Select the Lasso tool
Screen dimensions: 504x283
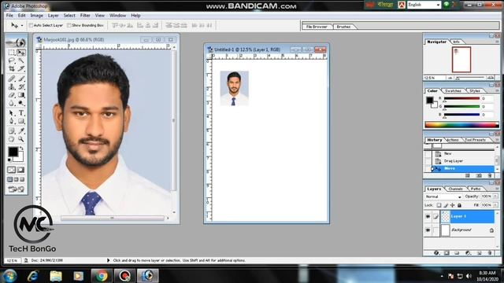coord(12,61)
